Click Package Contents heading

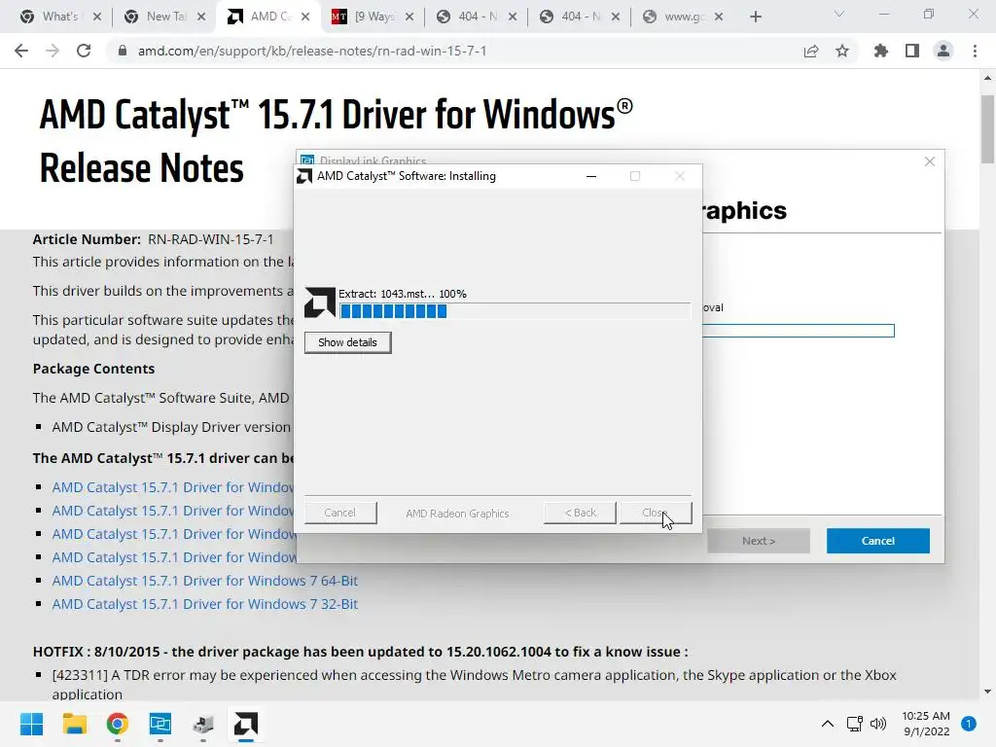click(x=93, y=369)
